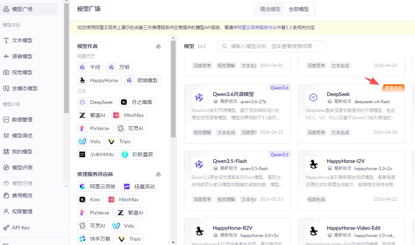Filter by third-party author Tripo
This screenshot has height=245, width=415.
120,141
